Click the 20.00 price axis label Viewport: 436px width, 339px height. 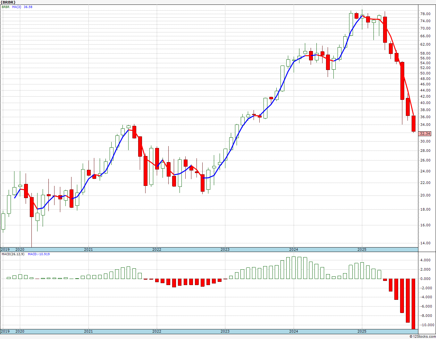tap(425, 195)
